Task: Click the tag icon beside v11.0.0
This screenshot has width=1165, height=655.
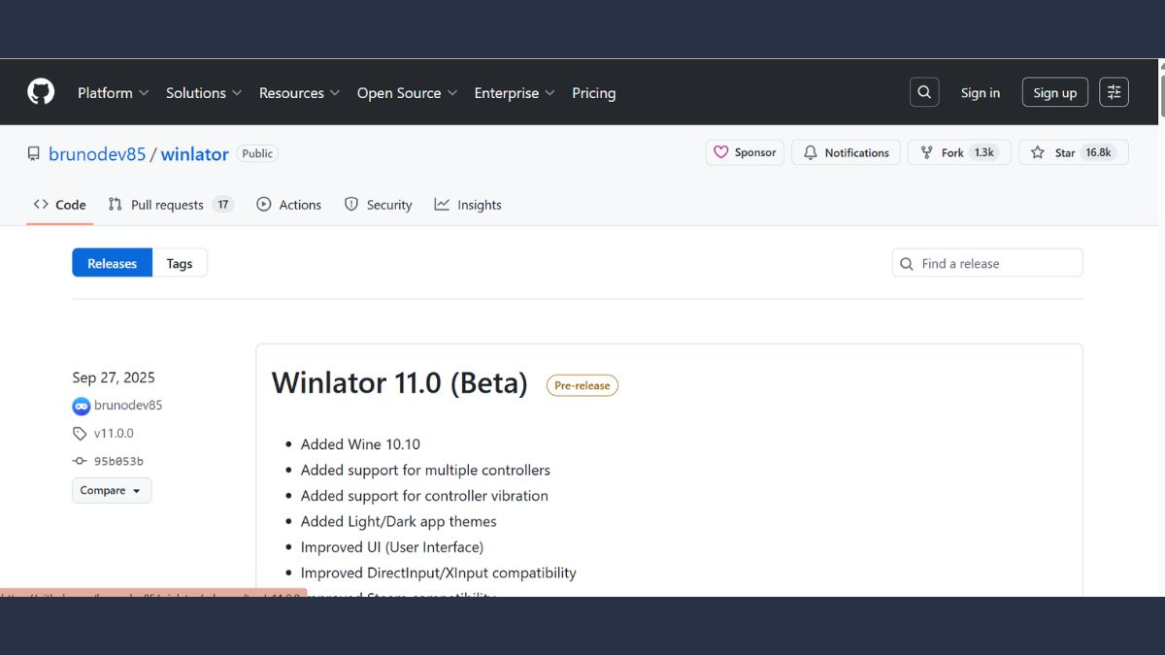Action: [80, 434]
